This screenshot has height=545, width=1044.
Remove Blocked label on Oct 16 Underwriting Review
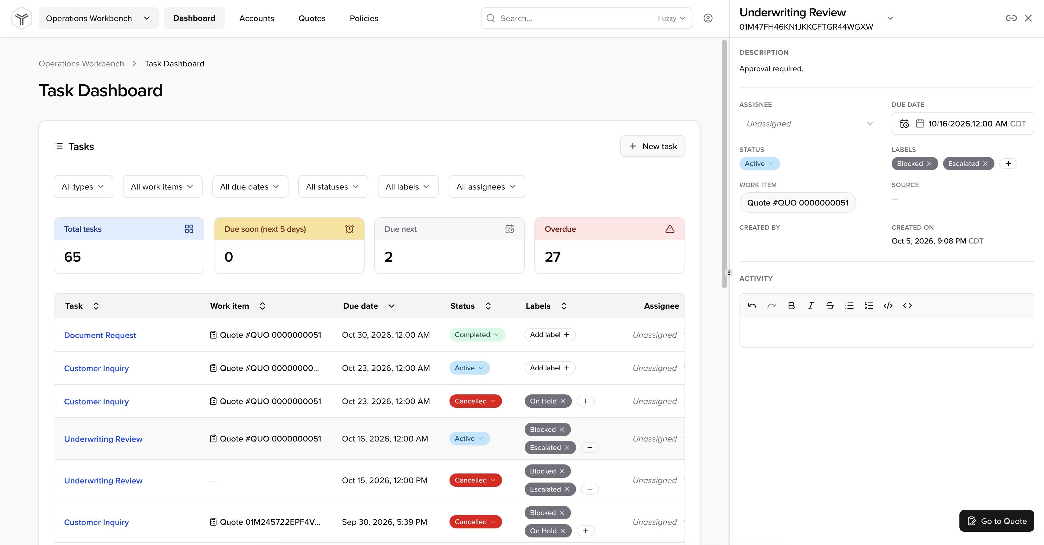point(562,430)
